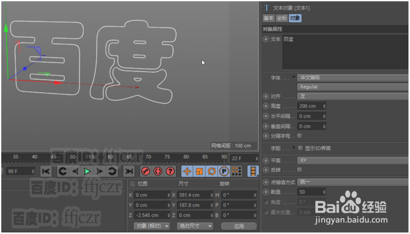Open font style dropdown Regular
This screenshot has width=410, height=234.
tap(353, 87)
